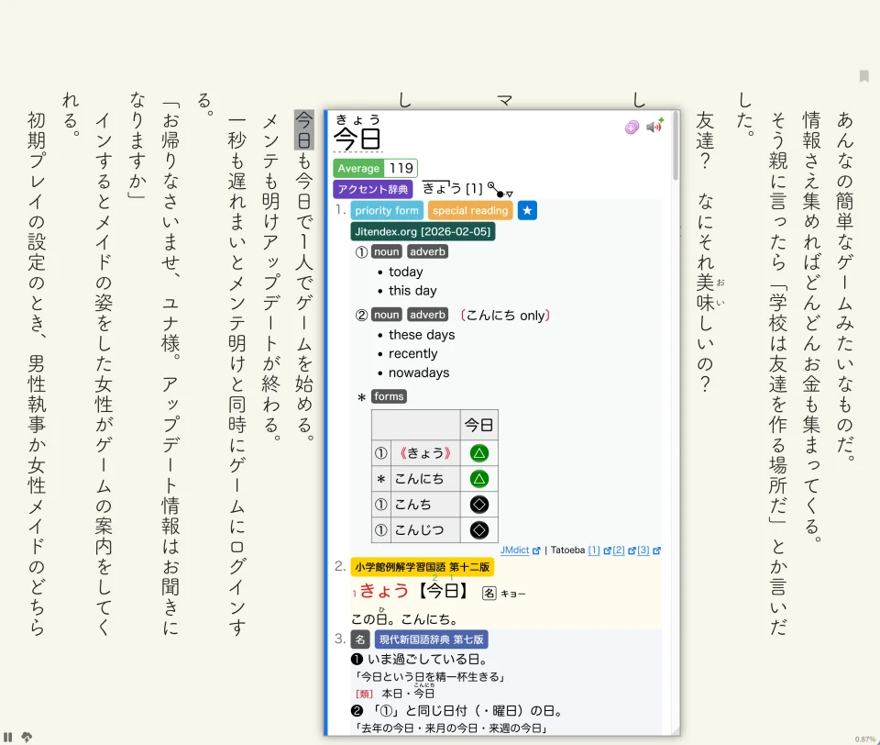
Task: Click the example 今日という日を精一杯生きる
Action: (431, 677)
